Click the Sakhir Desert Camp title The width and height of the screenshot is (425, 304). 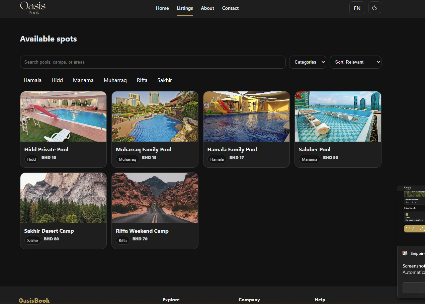(49, 231)
